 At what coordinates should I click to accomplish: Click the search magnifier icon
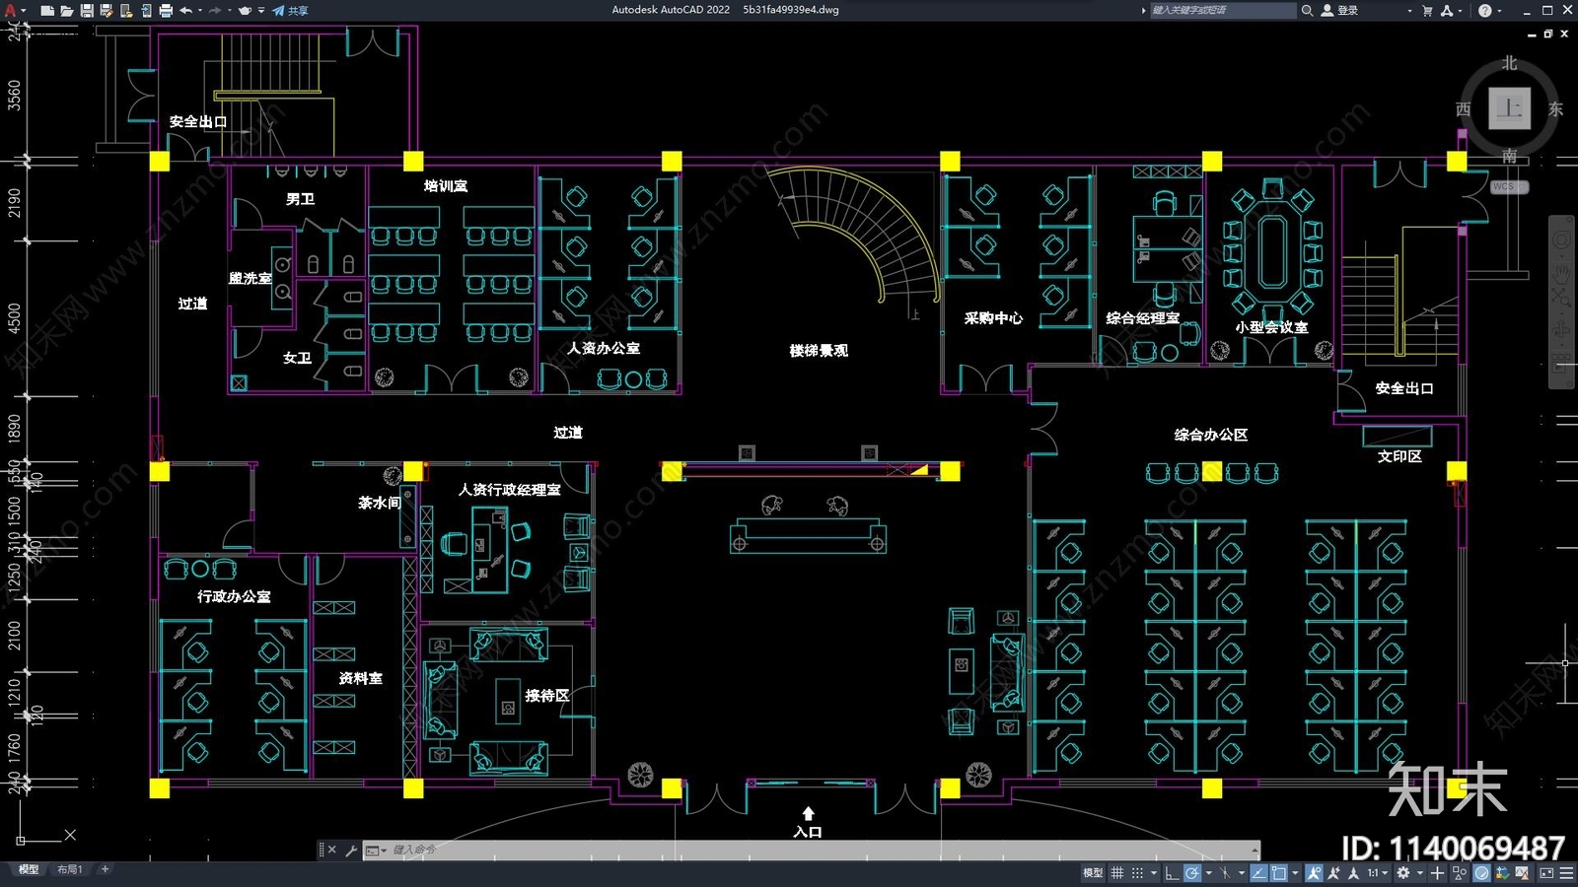[x=1307, y=10]
